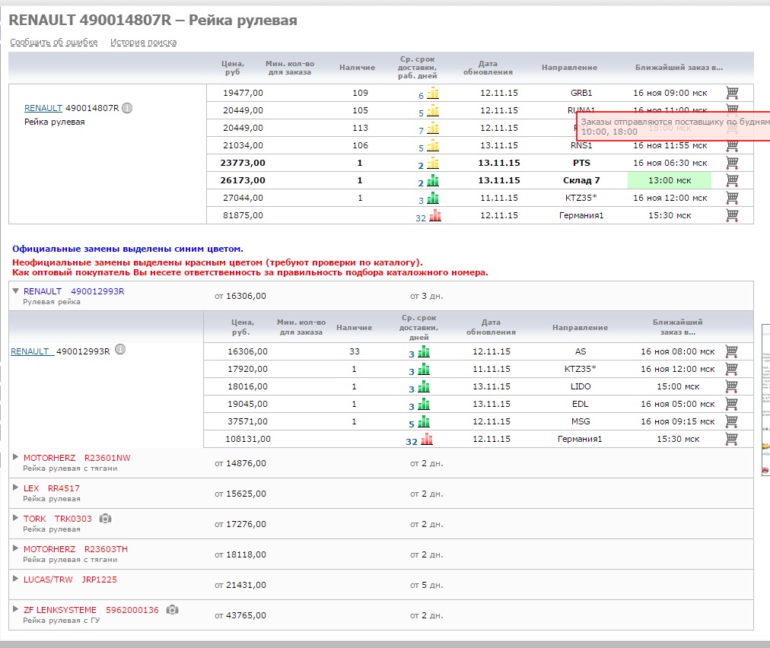
Task: Click the availability value '109'
Action: pos(360,93)
